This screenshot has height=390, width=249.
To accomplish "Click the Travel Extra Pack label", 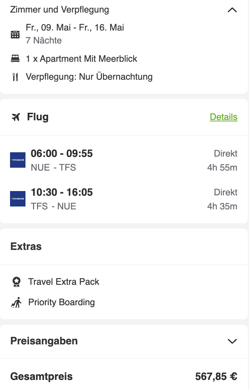I will coord(64,282).
